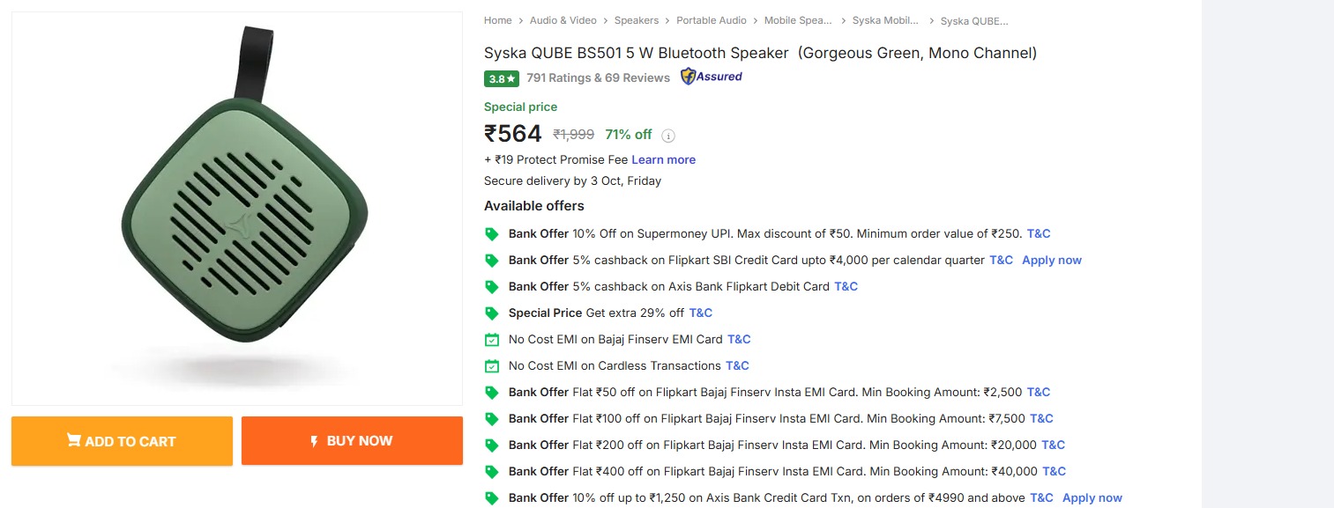The width and height of the screenshot is (1334, 508).
Task: Go to Audio & Video breadcrumb category
Action: click(x=563, y=20)
